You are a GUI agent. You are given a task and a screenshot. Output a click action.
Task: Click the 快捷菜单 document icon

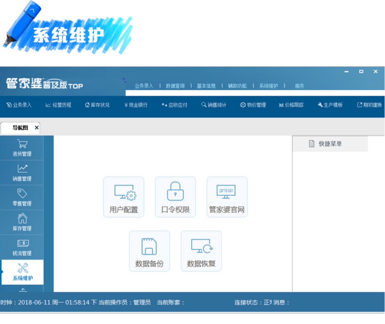[x=312, y=144]
